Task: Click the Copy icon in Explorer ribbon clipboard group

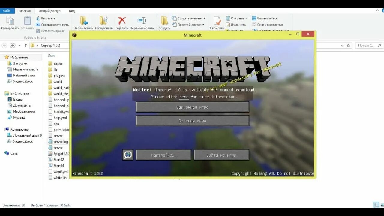Action: (x=10, y=21)
